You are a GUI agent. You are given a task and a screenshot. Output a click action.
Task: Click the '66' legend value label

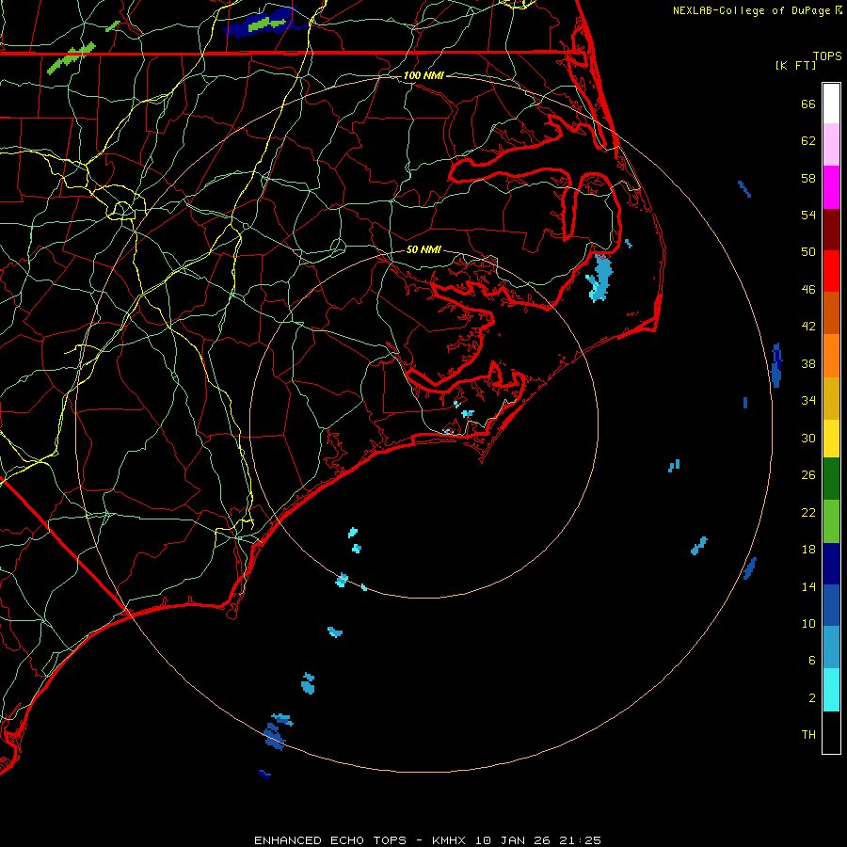(x=808, y=104)
